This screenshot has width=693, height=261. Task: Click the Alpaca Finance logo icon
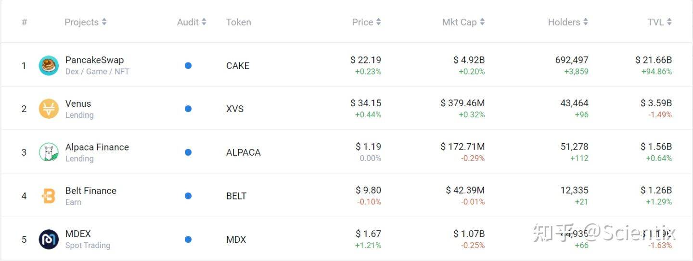coord(49,152)
